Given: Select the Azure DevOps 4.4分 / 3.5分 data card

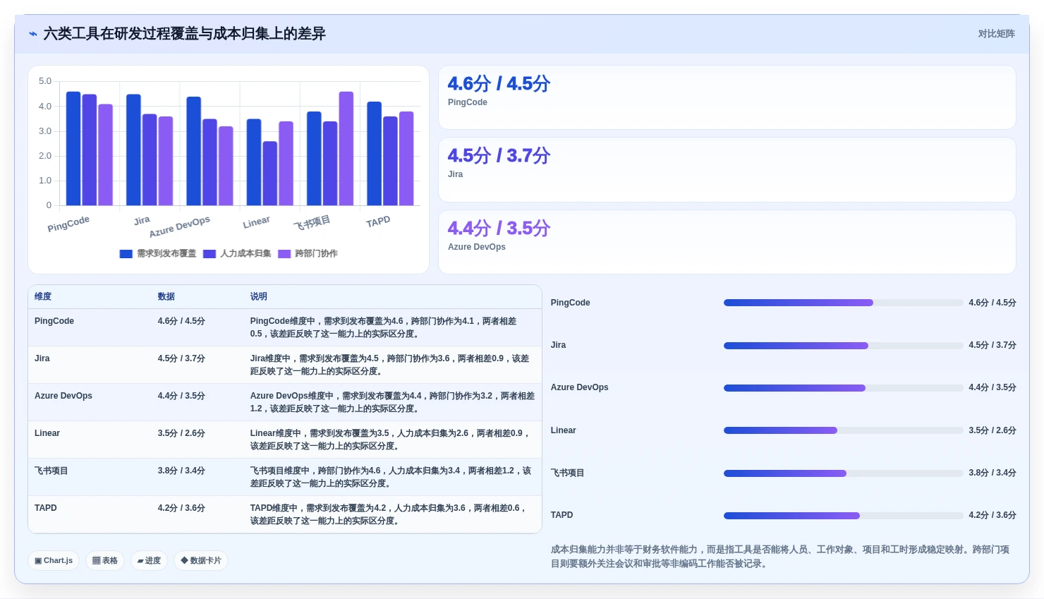Looking at the screenshot, I should (x=727, y=242).
